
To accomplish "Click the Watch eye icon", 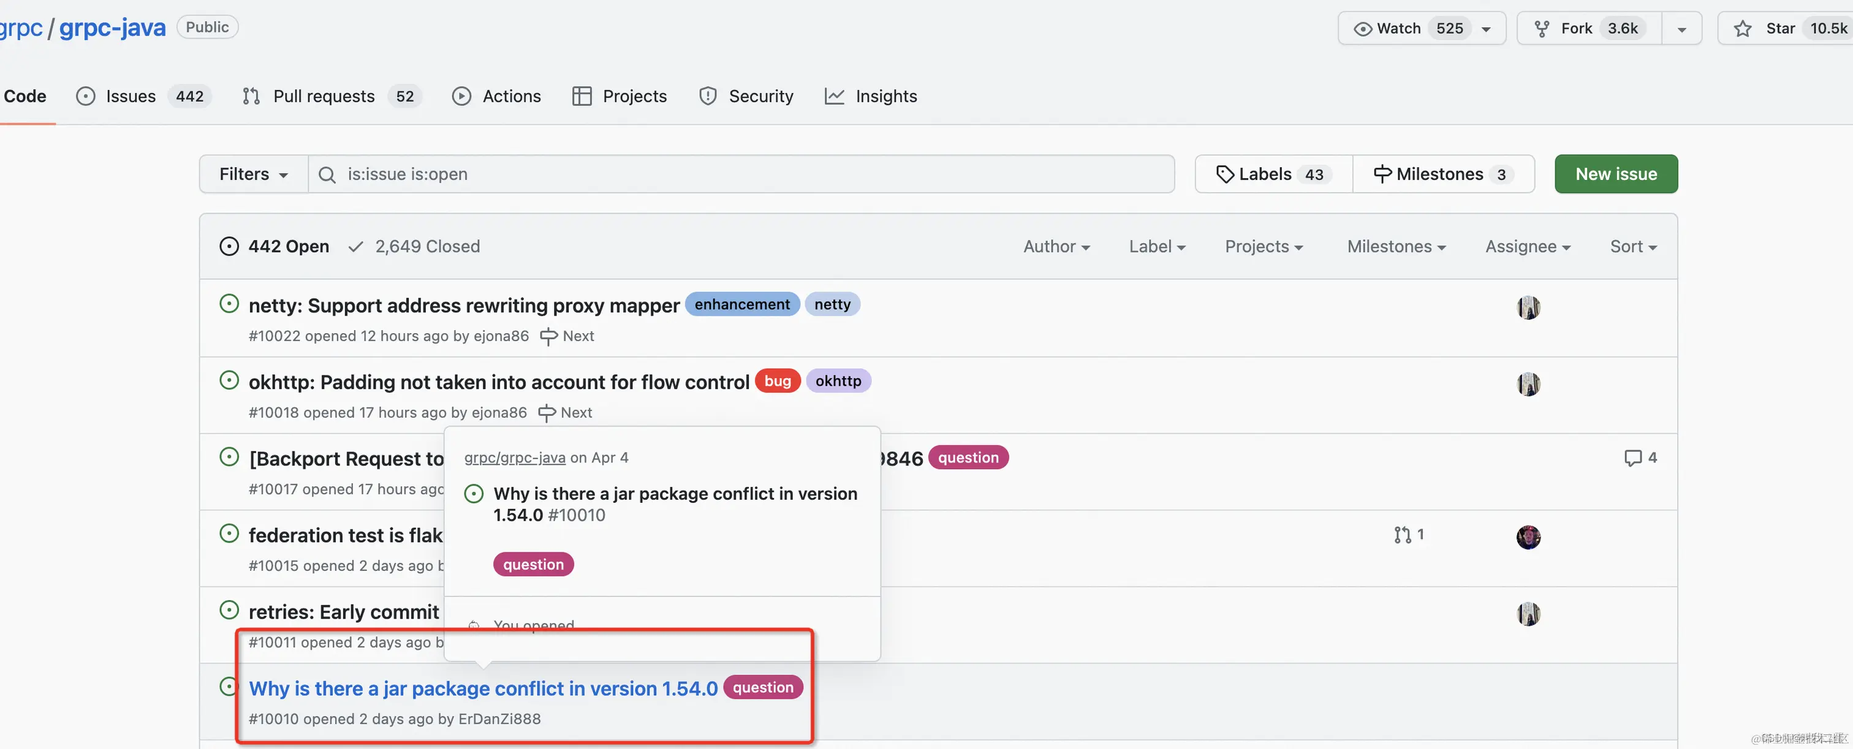I will tap(1362, 29).
